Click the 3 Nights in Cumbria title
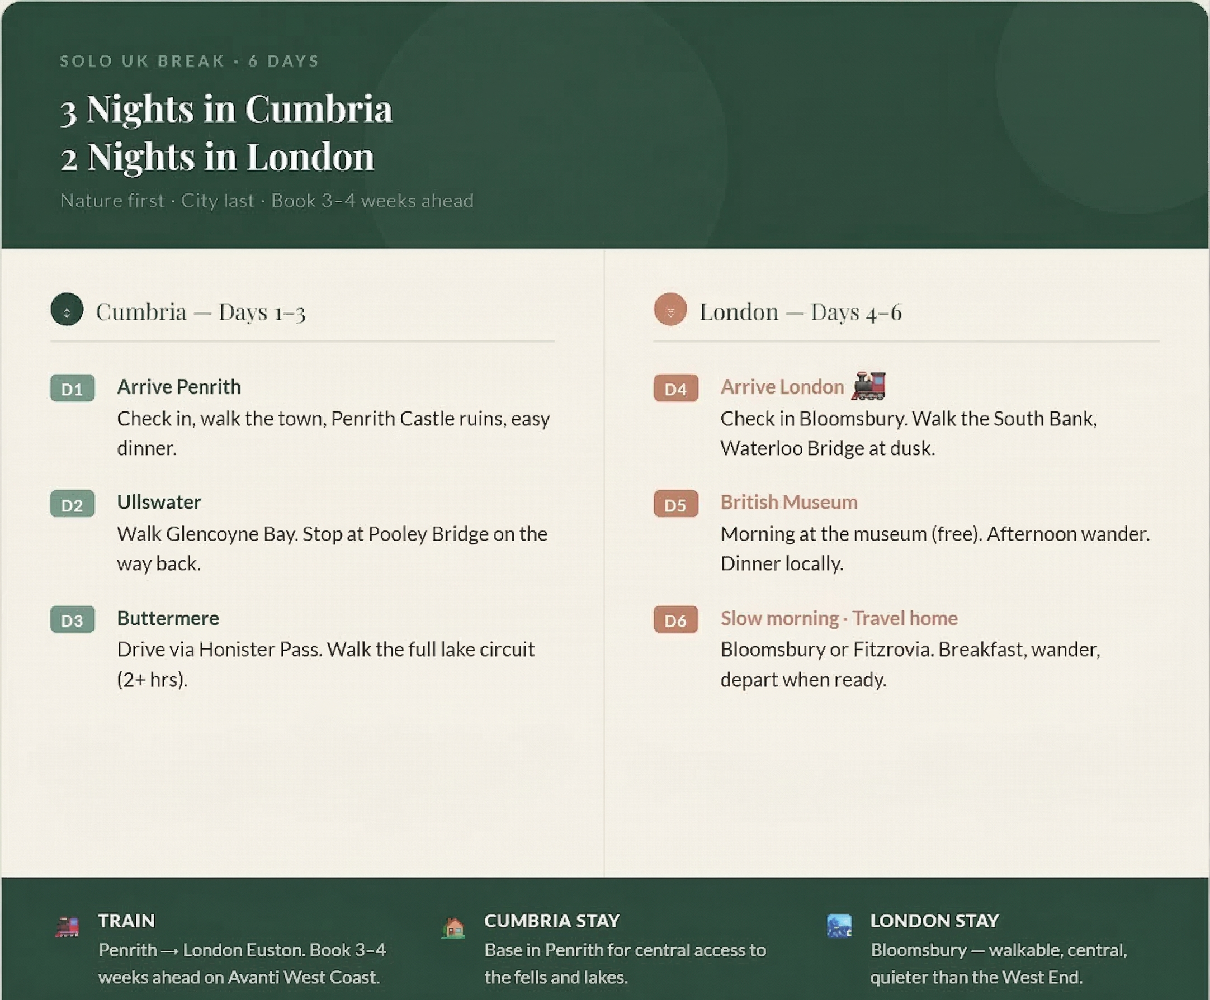The width and height of the screenshot is (1210, 1000). tap(226, 110)
